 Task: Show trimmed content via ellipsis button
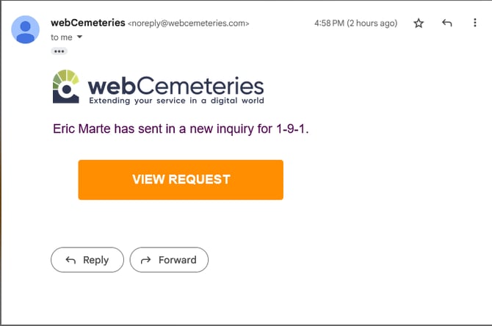59,51
